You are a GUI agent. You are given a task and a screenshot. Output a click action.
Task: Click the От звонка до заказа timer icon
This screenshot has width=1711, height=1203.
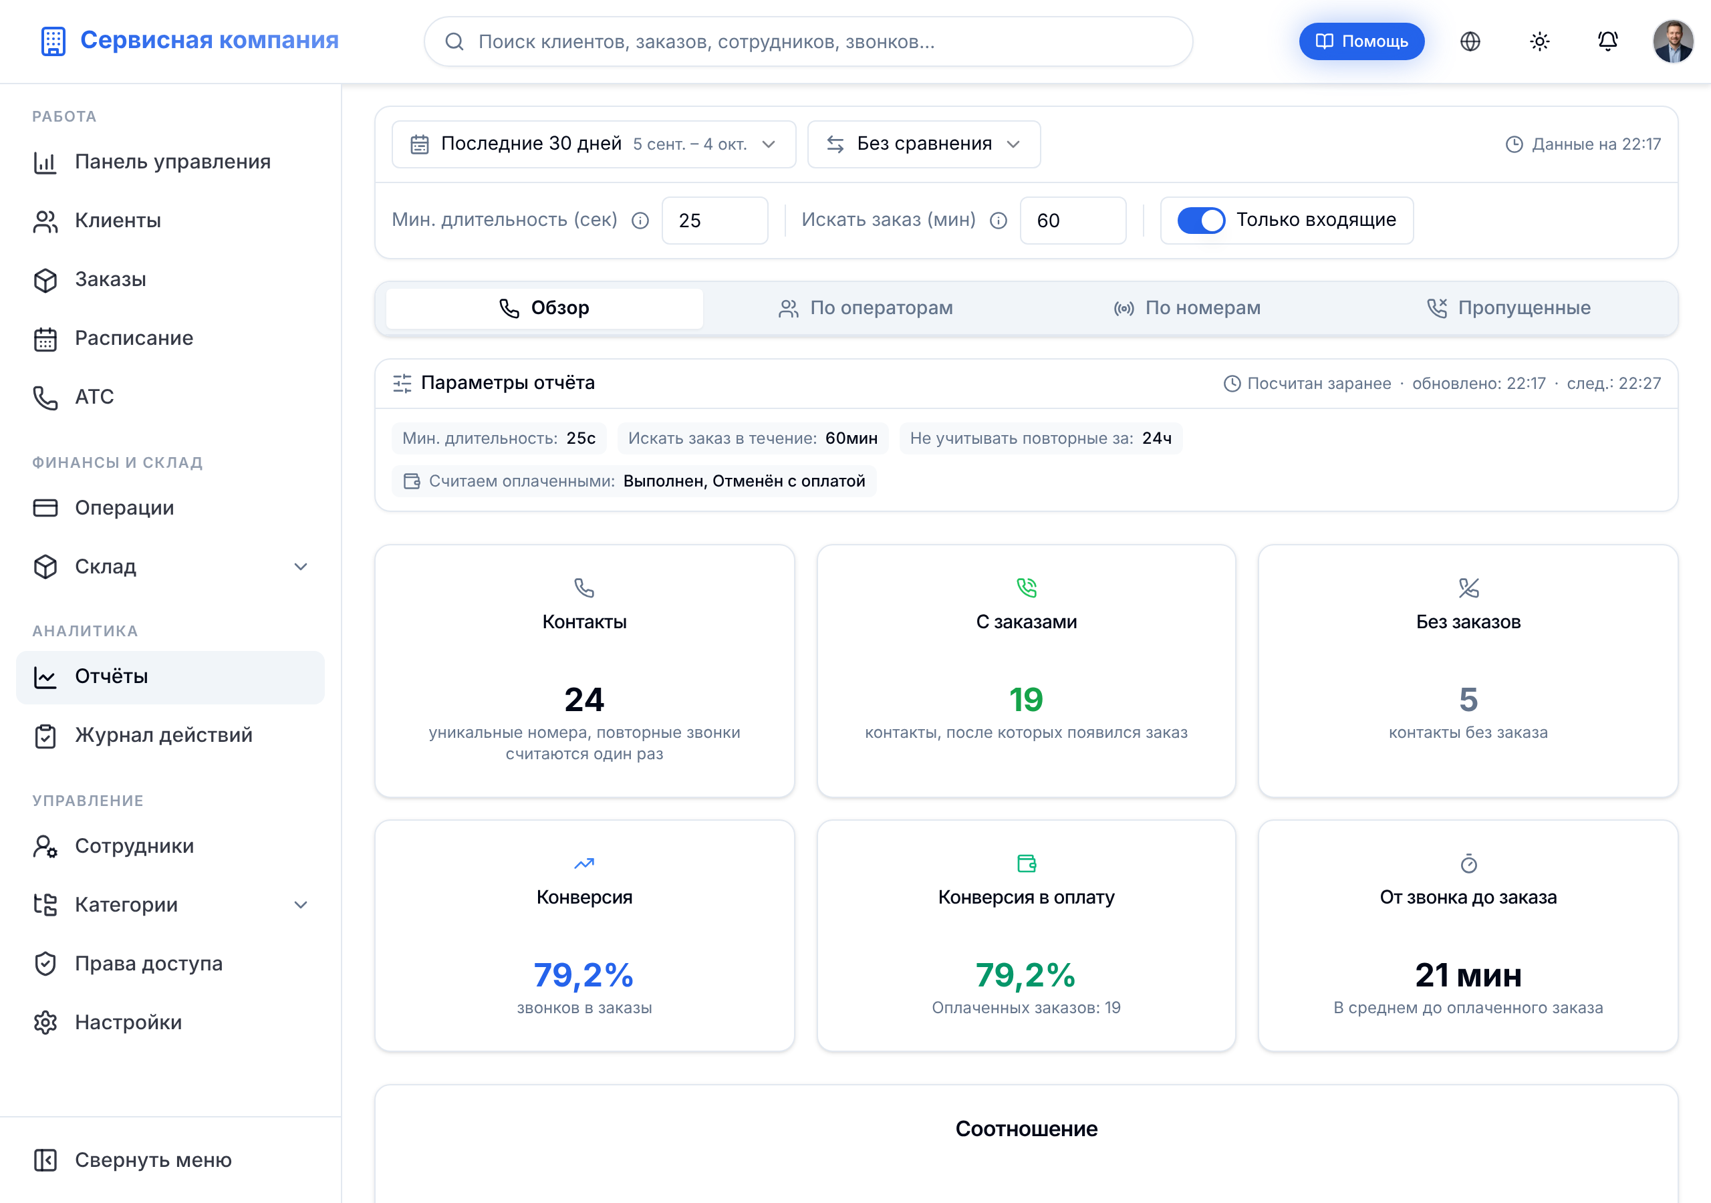click(1468, 863)
